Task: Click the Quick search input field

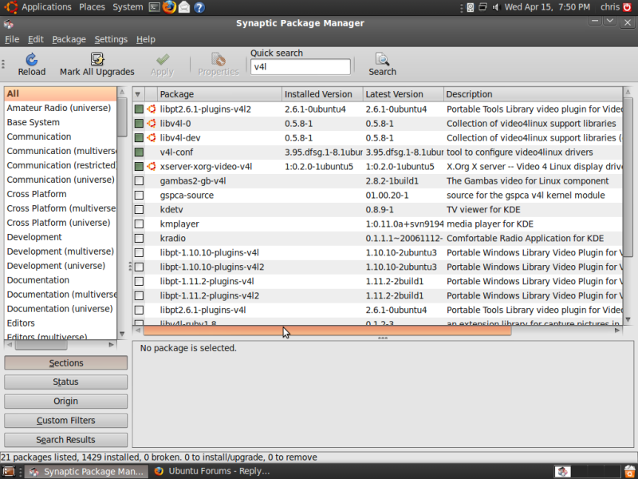Action: pos(301,67)
